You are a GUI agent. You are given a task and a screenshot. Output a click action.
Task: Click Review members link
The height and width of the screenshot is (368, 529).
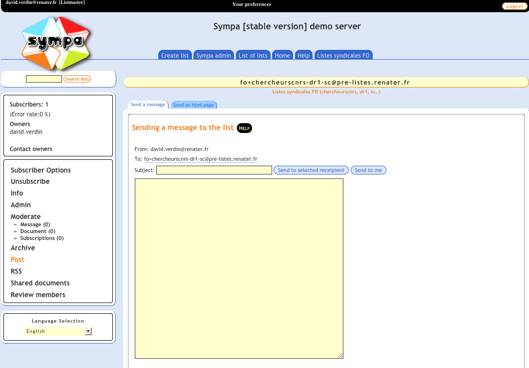tap(38, 295)
